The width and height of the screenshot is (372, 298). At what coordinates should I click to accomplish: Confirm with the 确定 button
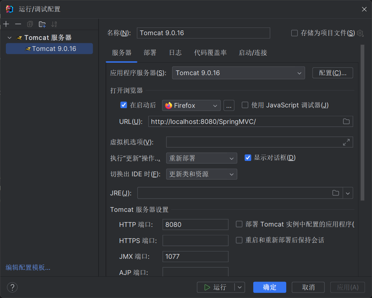[x=269, y=287]
